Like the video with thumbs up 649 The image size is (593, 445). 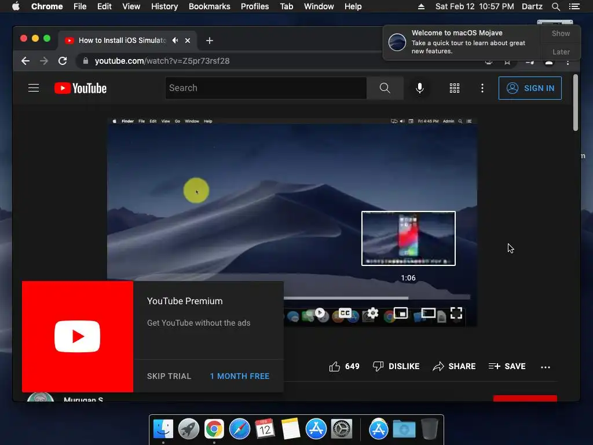[x=344, y=366]
